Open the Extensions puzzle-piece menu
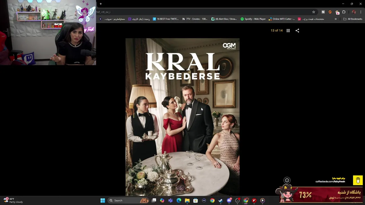Viewport: 365px width, 205px height. click(x=344, y=12)
